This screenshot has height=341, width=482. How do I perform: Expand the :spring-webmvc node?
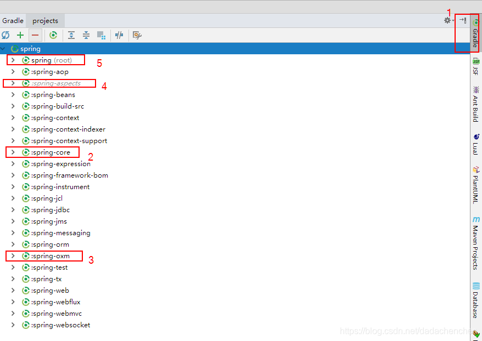click(x=13, y=314)
